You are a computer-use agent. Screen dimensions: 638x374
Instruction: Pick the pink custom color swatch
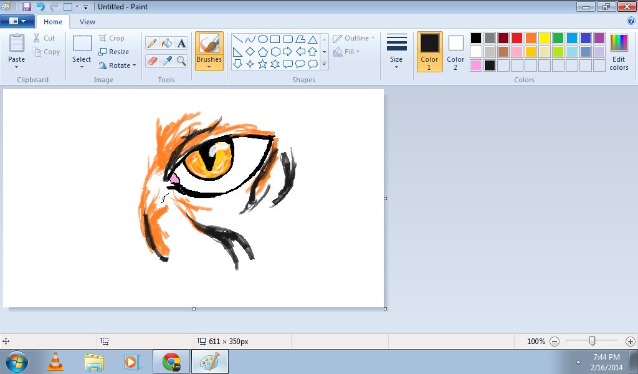(475, 65)
